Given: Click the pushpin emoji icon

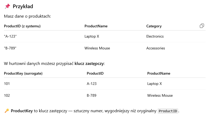Looking at the screenshot, I should (x=7, y=6).
